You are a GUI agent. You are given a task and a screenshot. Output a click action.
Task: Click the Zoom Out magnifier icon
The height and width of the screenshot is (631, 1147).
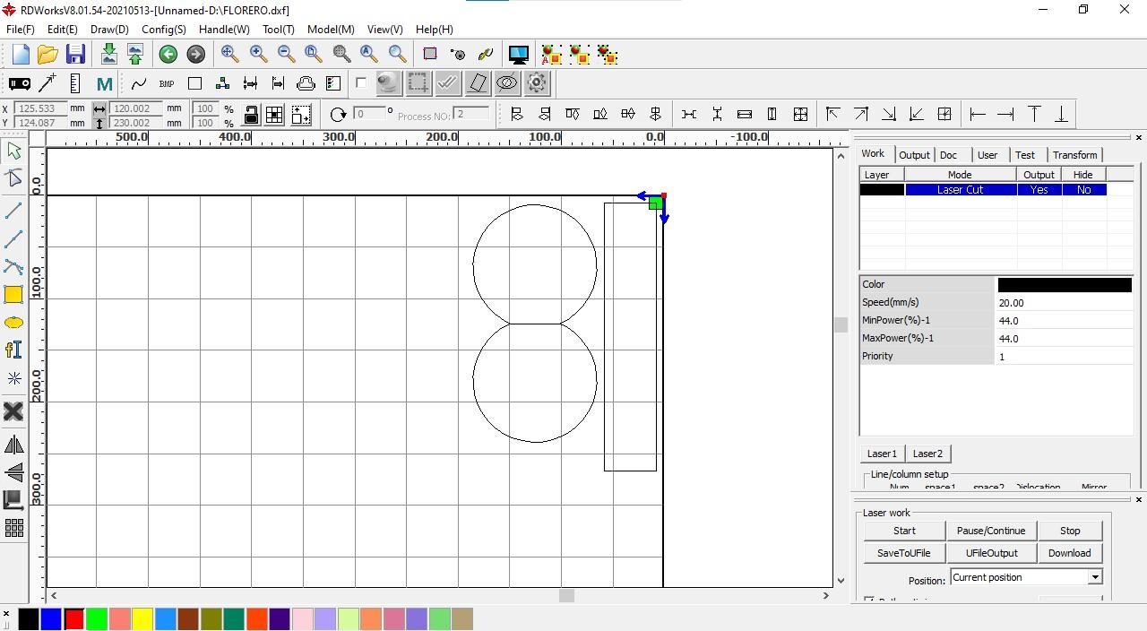[286, 54]
